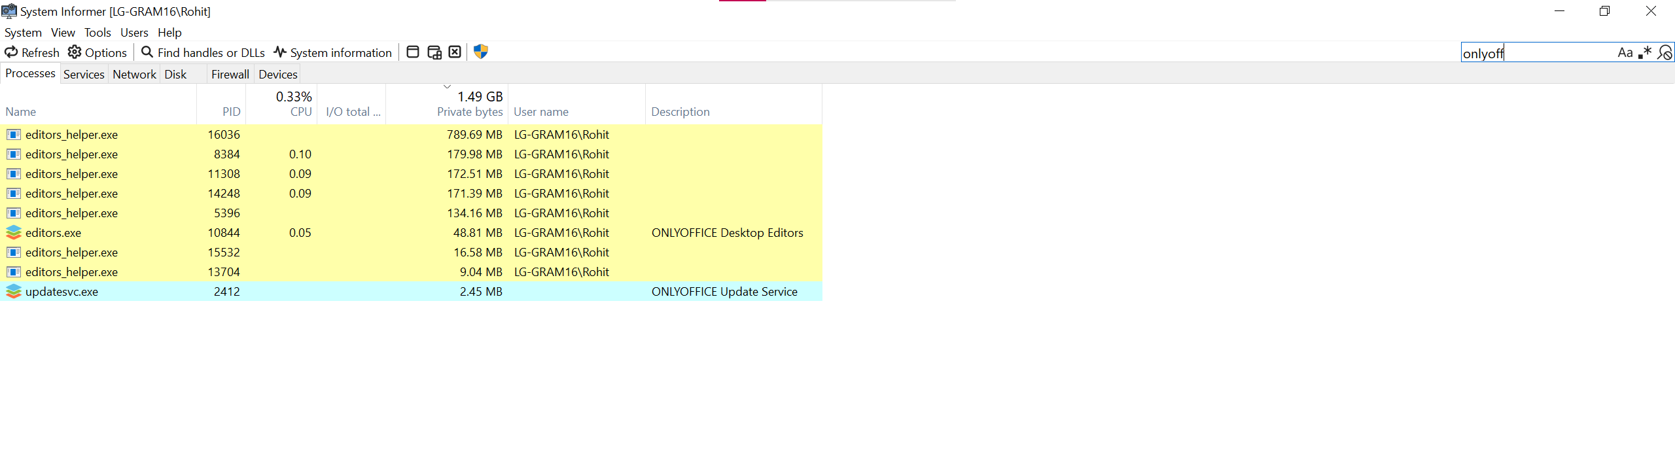Open Find handles or DLLs
Image resolution: width=1675 pixels, height=456 pixels.
click(203, 52)
